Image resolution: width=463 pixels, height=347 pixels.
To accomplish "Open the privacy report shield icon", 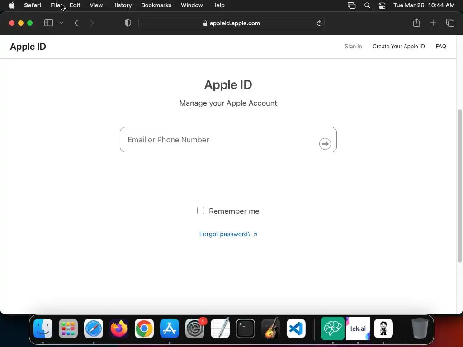I will [x=128, y=23].
